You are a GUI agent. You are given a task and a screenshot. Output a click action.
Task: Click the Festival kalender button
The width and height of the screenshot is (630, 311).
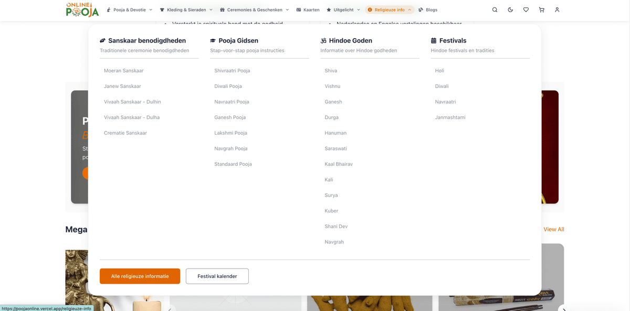coord(217,276)
